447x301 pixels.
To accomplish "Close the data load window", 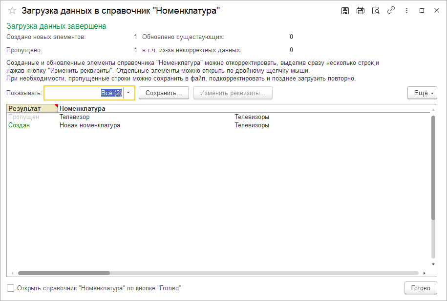I will [436, 11].
